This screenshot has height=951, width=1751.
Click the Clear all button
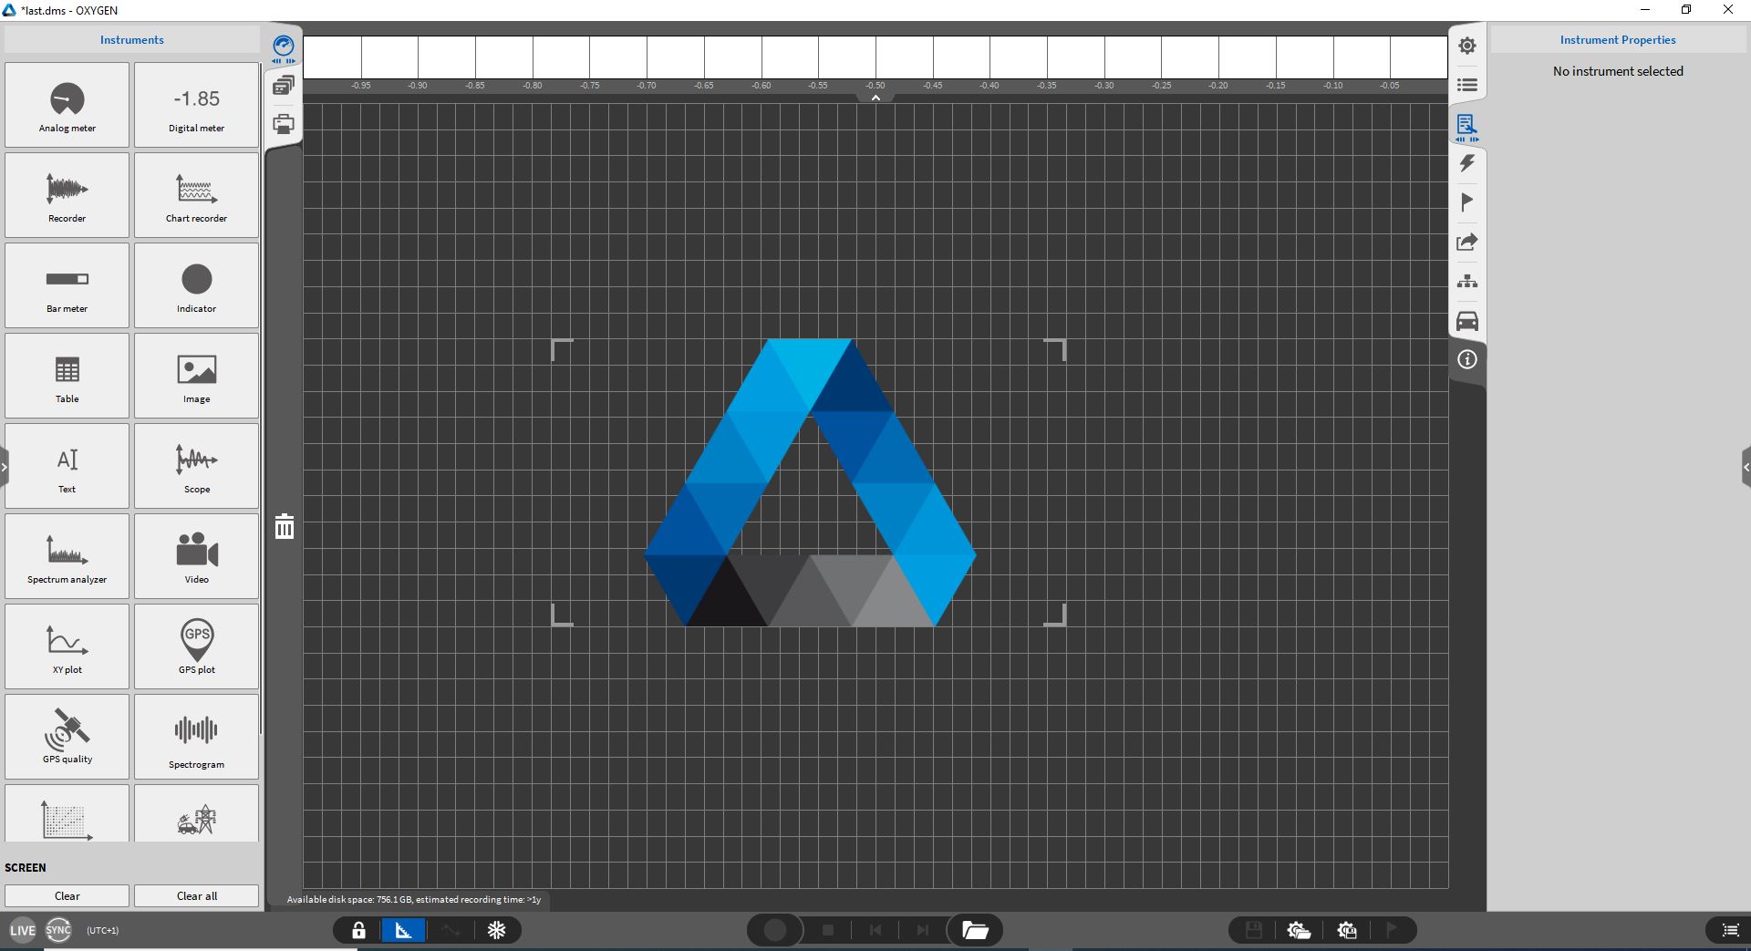tap(196, 895)
